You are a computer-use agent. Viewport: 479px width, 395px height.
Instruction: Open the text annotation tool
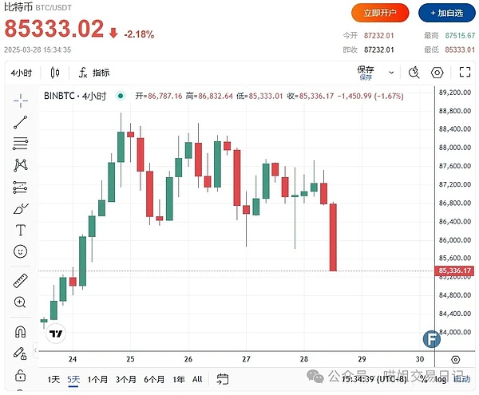[21, 230]
